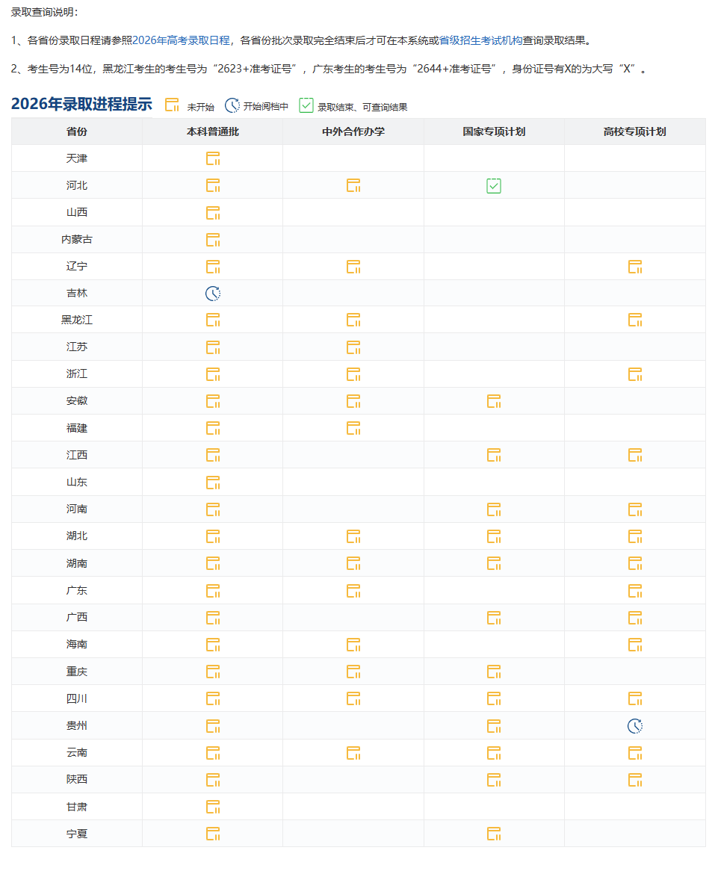Click 重庆 国家专项计划 status icon
715x871 pixels.
point(494,672)
